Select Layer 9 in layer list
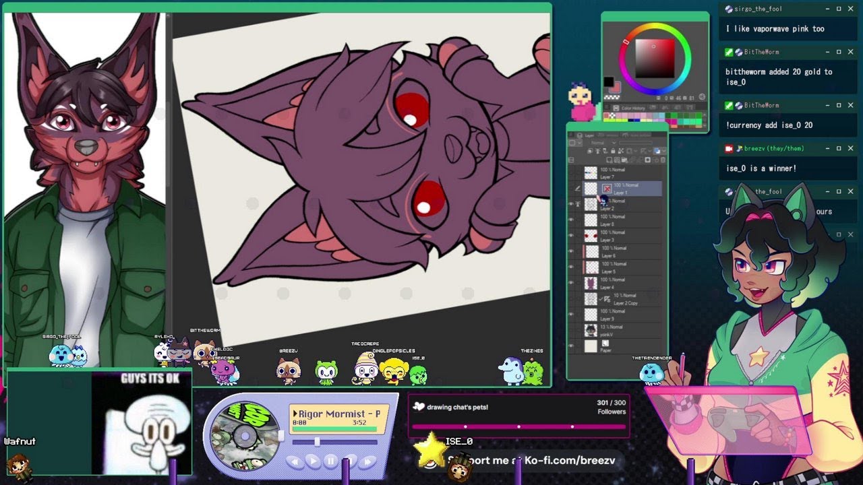Image resolution: width=863 pixels, height=485 pixels. pos(623,315)
